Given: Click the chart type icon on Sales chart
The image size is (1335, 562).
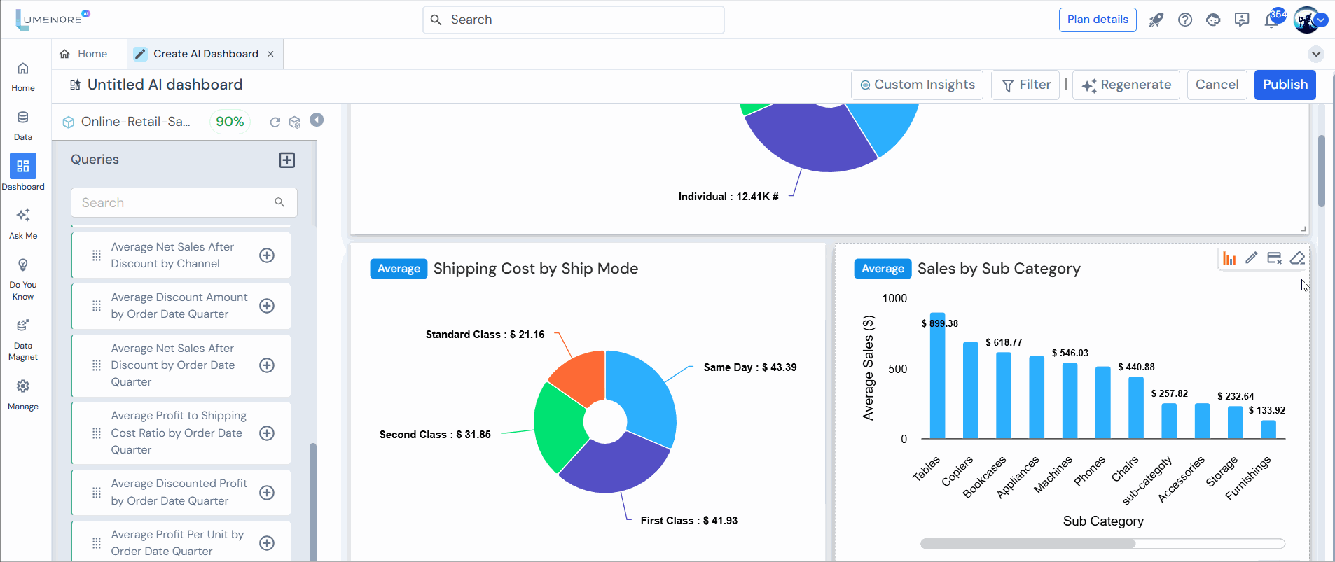Looking at the screenshot, I should [1229, 258].
